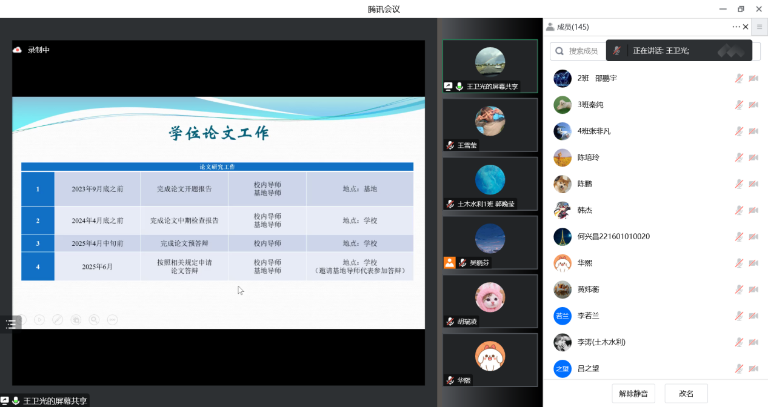Screen dimensions: 768x407
Task: Click the hamburger menu icon beside members panel
Action: tap(760, 27)
